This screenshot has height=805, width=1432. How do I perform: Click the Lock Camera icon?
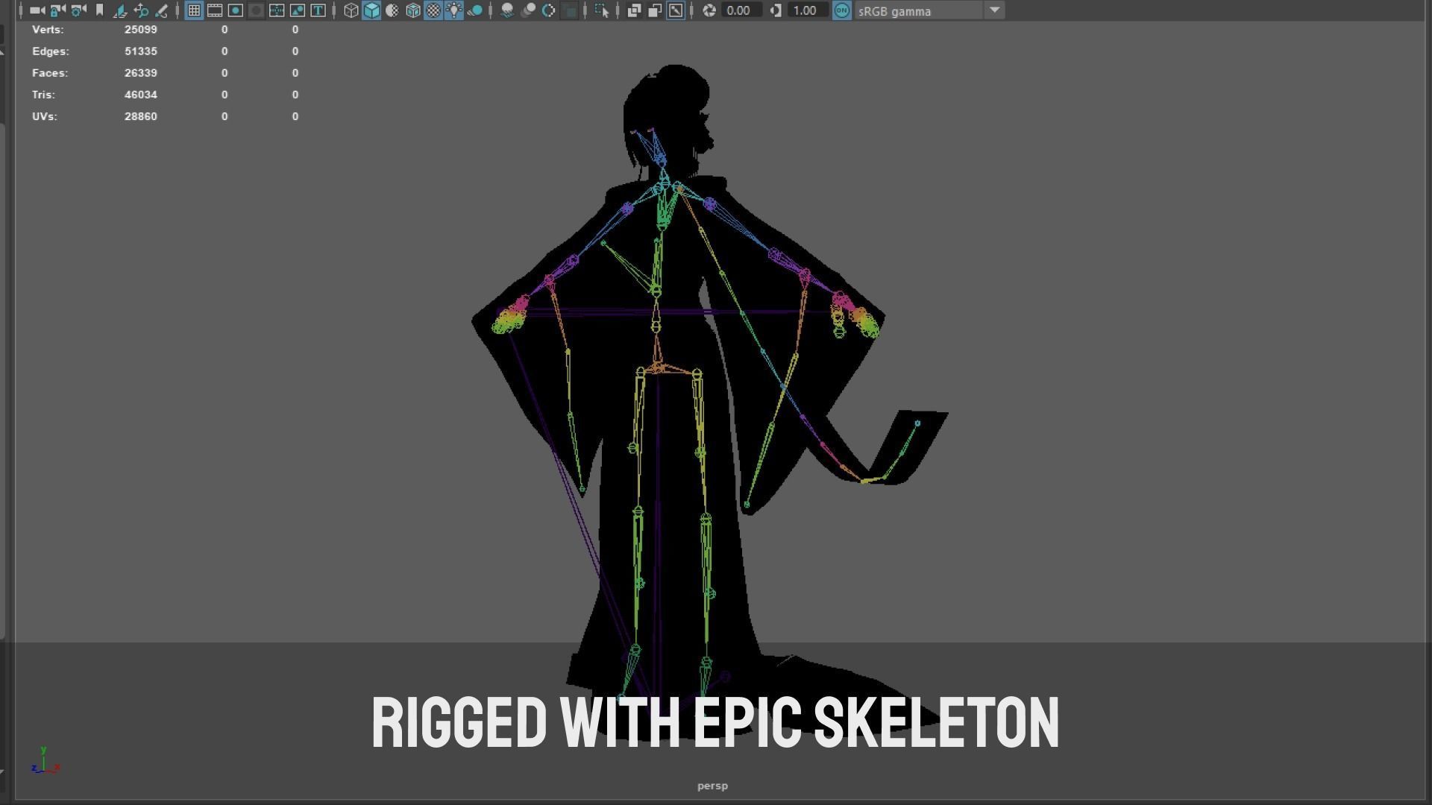click(58, 10)
